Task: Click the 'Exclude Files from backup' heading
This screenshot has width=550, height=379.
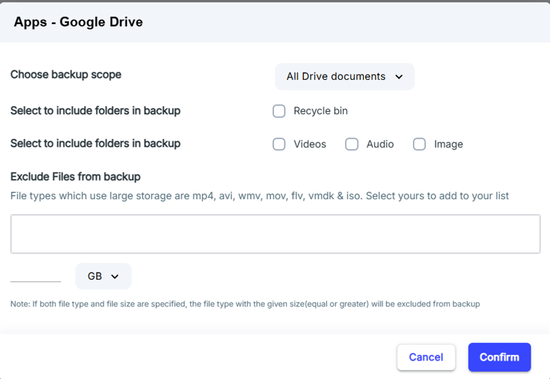Action: click(75, 177)
